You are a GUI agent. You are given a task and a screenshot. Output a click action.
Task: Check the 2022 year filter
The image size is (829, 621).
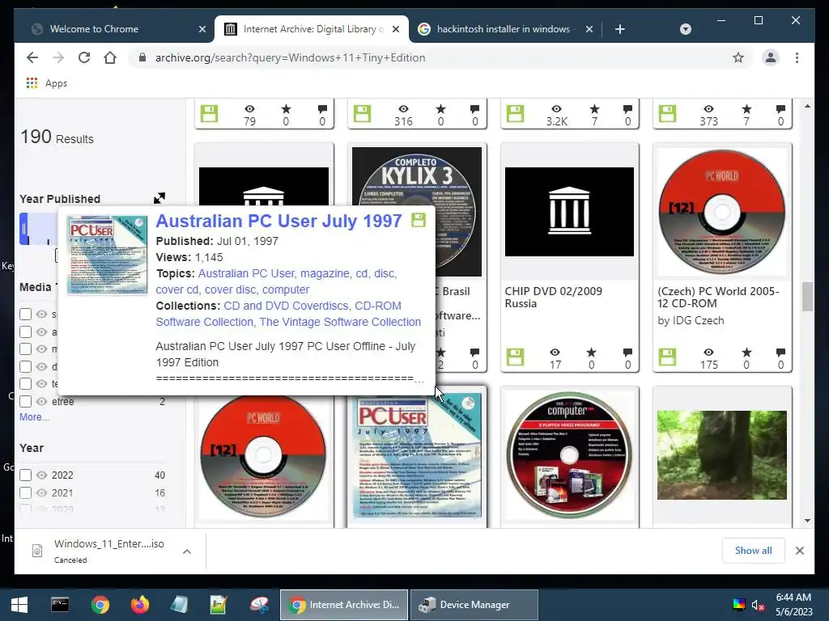point(25,475)
